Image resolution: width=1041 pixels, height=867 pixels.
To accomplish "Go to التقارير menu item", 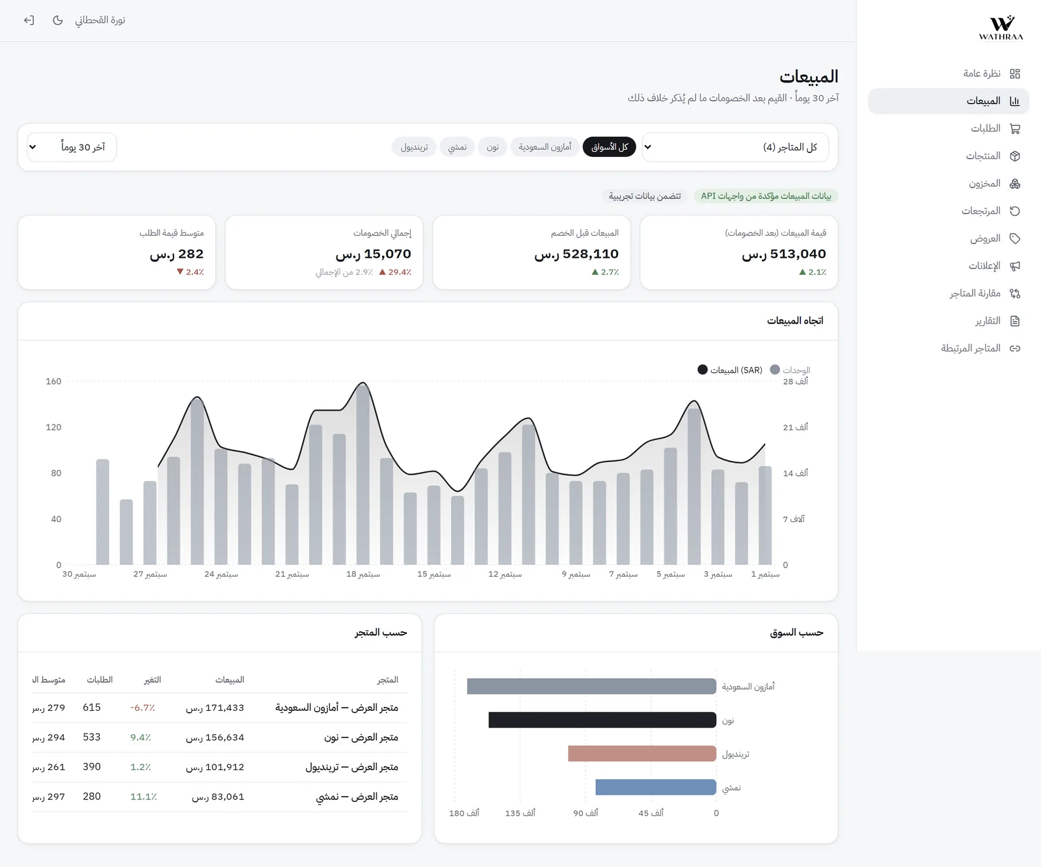I will coord(949,321).
